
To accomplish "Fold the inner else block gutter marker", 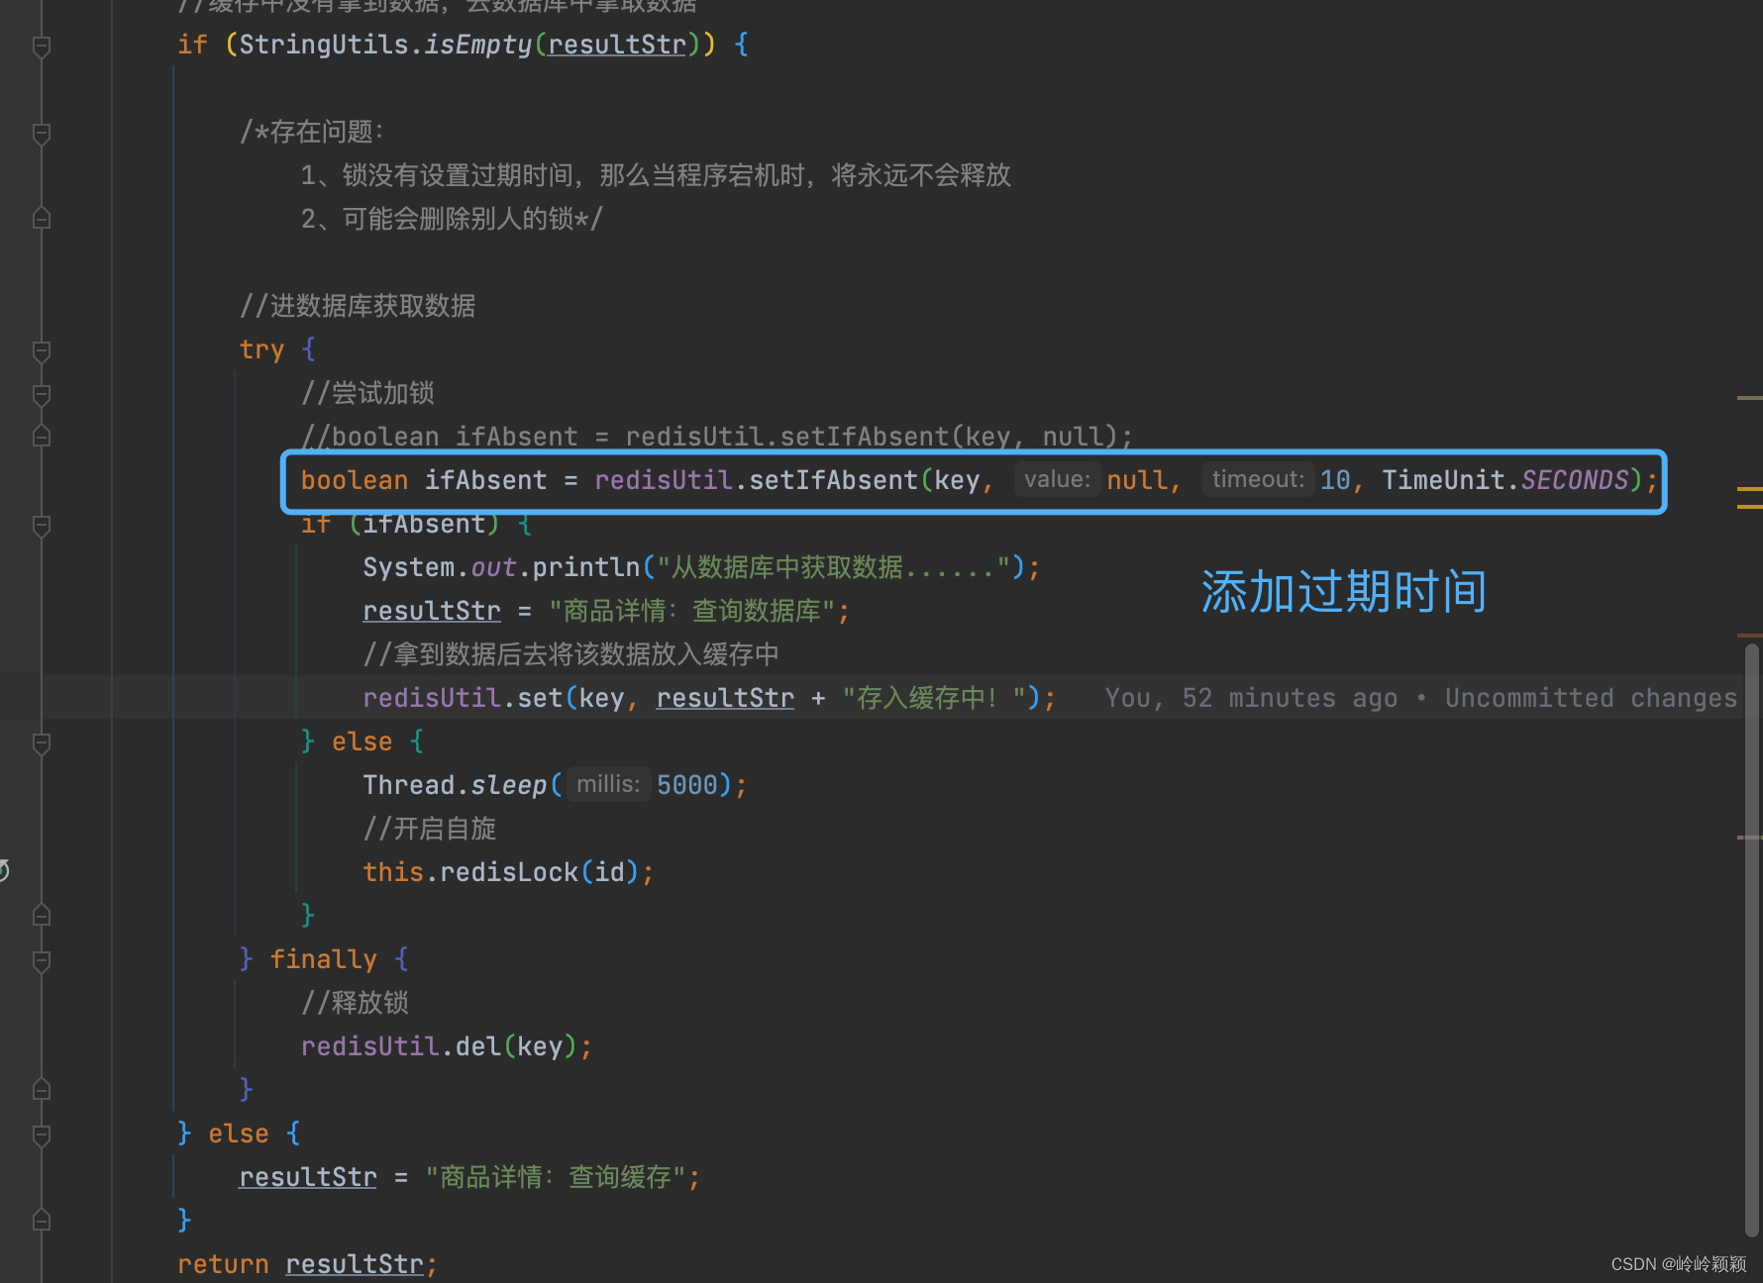I will click(x=42, y=742).
